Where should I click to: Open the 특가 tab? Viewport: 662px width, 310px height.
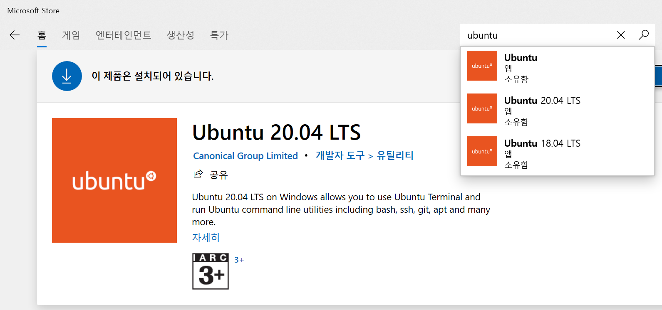(x=219, y=35)
